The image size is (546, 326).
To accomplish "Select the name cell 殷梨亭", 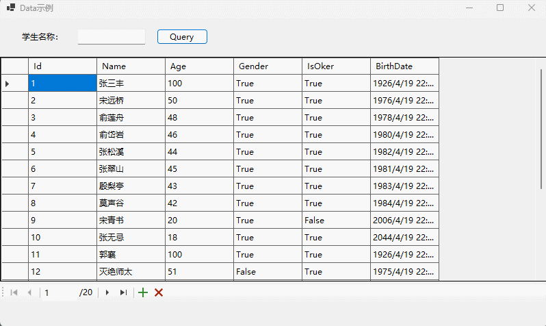I will coord(131,186).
